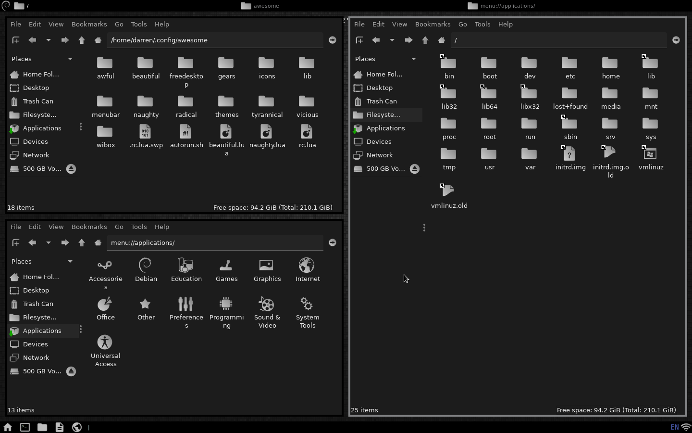This screenshot has height=433, width=692.
Task: Open Go menu in the awesome window
Action: point(119,24)
